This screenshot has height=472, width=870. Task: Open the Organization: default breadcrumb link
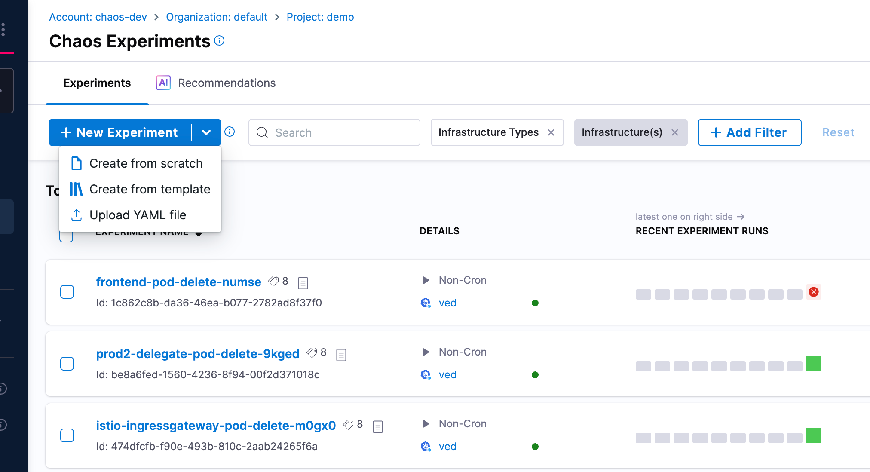[x=217, y=17]
